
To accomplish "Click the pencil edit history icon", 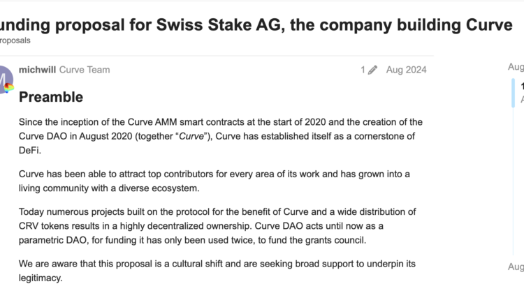I will point(372,70).
